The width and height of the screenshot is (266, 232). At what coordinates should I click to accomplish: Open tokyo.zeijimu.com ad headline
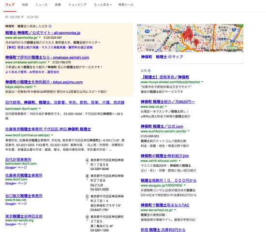point(44,82)
